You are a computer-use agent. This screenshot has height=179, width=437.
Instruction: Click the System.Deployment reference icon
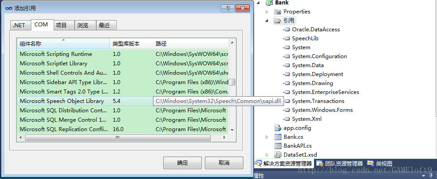[x=286, y=74]
